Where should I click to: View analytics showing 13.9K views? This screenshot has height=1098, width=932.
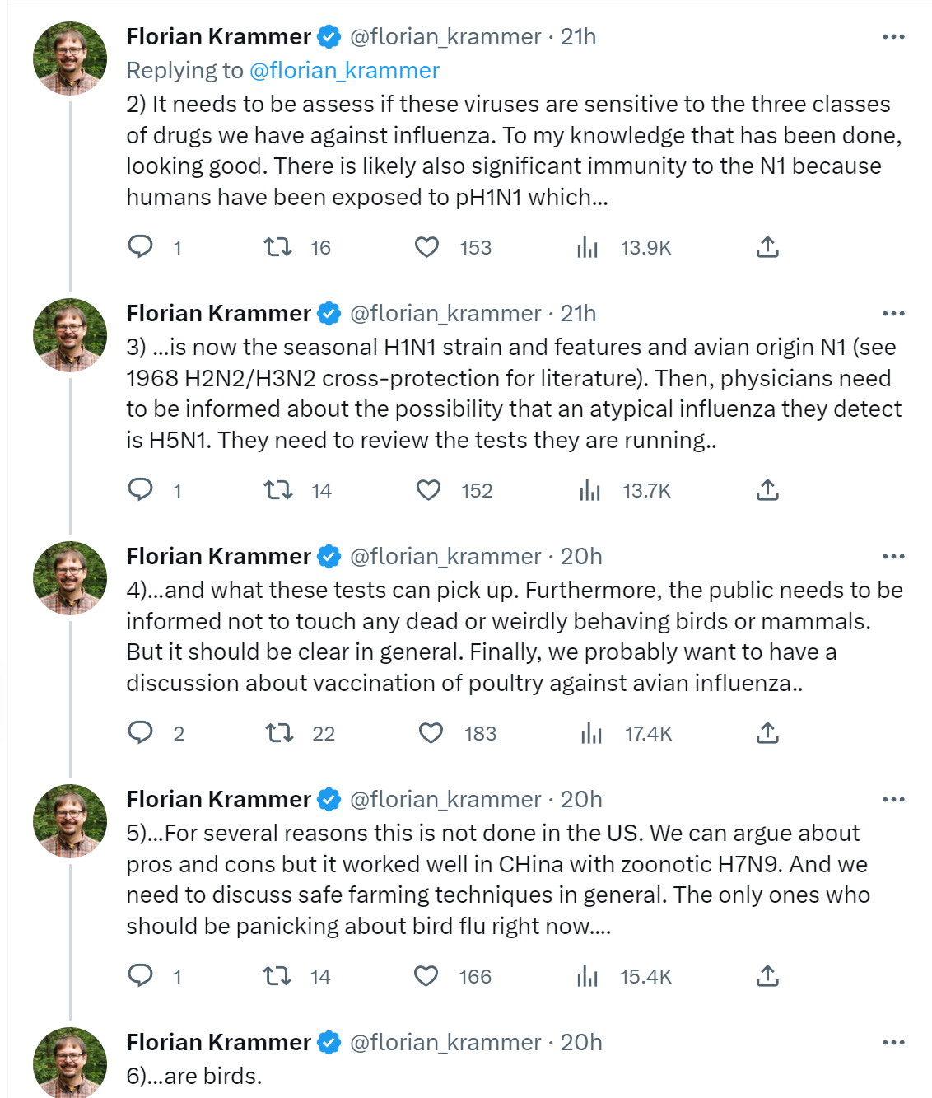[x=624, y=247]
